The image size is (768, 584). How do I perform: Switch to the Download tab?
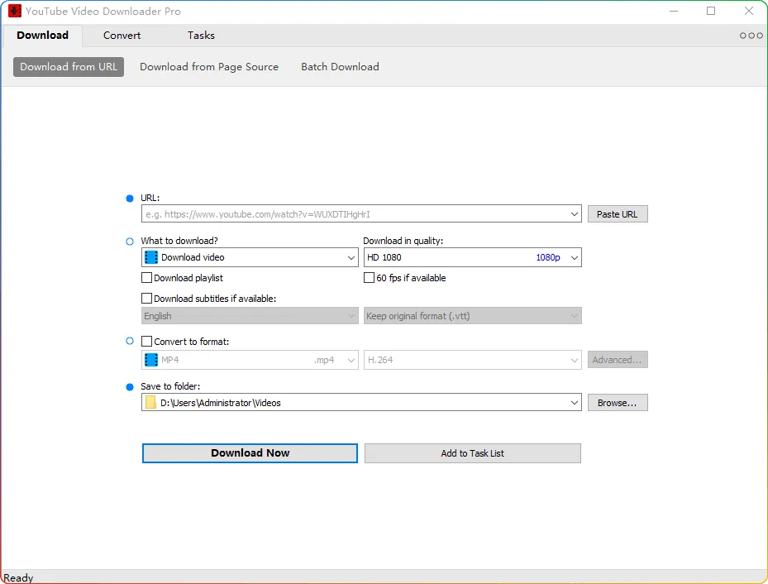[x=43, y=36]
